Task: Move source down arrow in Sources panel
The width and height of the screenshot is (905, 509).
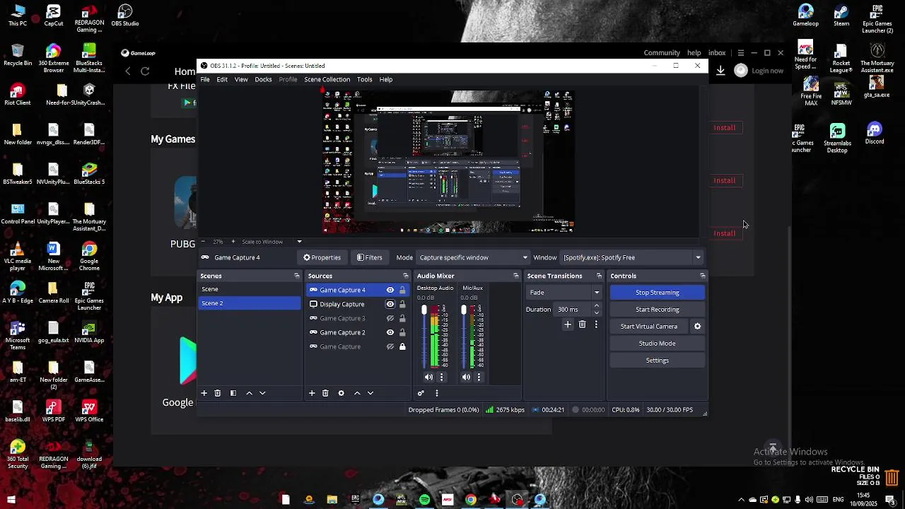Action: tap(370, 393)
